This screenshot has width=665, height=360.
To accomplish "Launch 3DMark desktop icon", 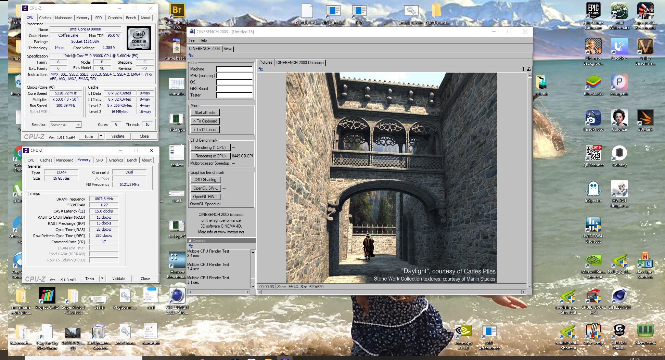I will point(645,120).
